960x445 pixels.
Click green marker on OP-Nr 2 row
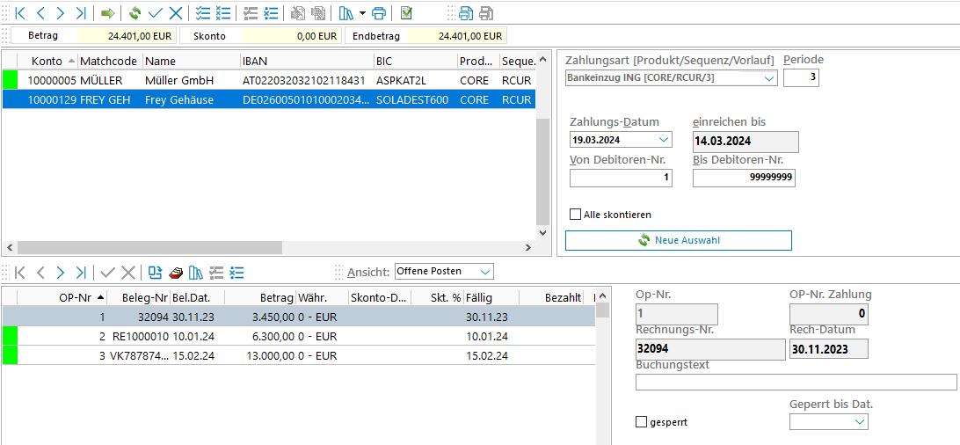coord(11,336)
